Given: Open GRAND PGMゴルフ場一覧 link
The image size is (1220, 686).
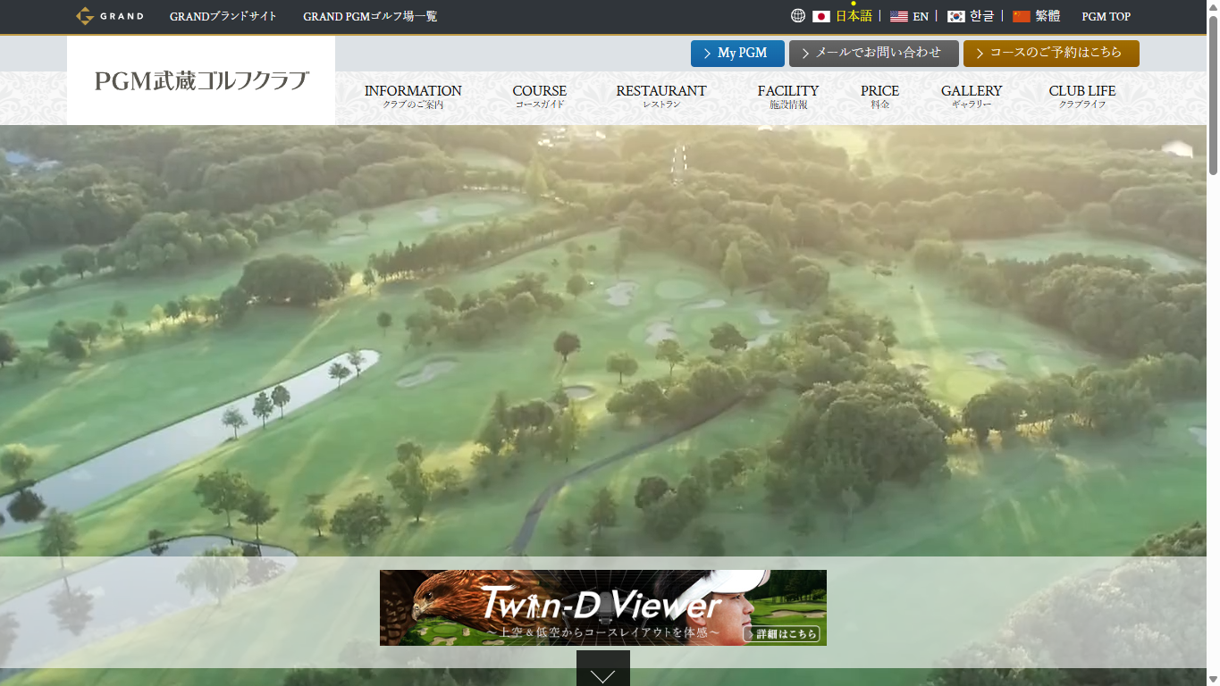Looking at the screenshot, I should point(370,16).
